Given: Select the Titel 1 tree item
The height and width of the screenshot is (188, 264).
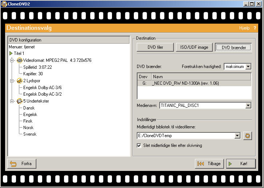Looking at the screenshot, I should [19, 53].
